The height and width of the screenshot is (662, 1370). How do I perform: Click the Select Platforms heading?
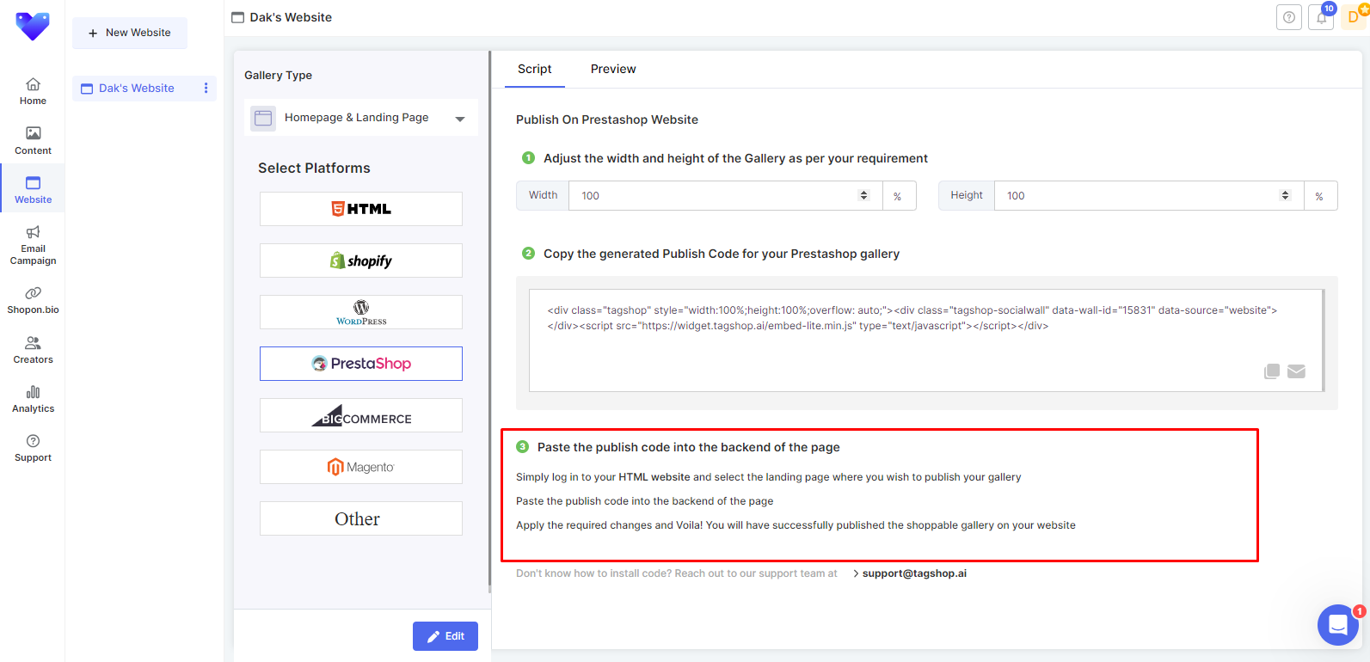point(314,169)
